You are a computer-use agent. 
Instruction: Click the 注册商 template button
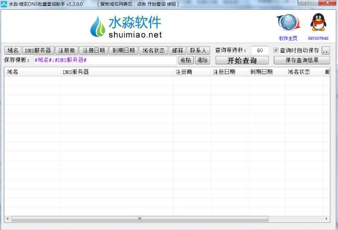coord(67,50)
